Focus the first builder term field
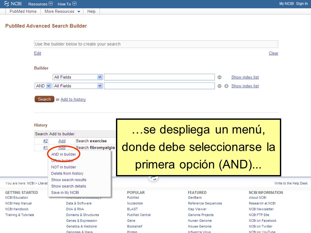This screenshot has height=233, width=311. [159, 77]
